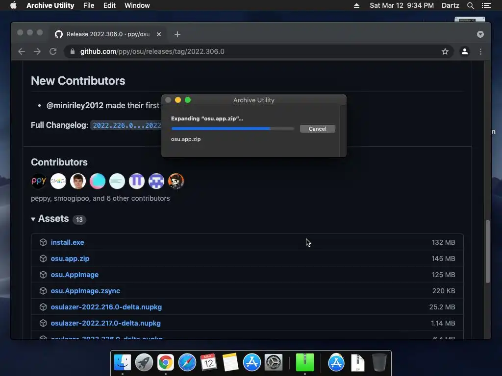Click the page vertical scrollbar thumb
This screenshot has height=376, width=502.
(487, 251)
